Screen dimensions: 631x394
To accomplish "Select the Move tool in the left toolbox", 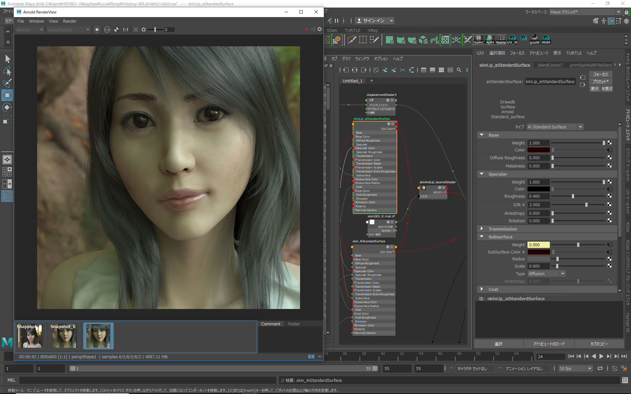I will pyautogui.click(x=7, y=96).
